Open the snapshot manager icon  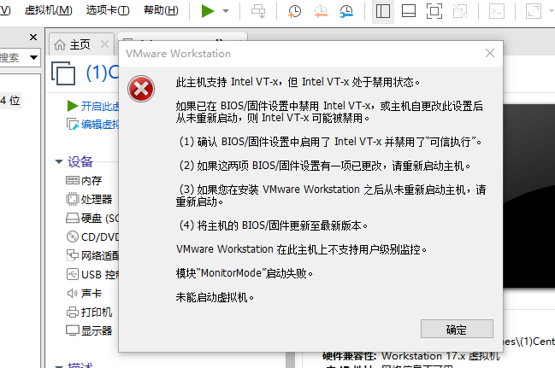(x=345, y=11)
